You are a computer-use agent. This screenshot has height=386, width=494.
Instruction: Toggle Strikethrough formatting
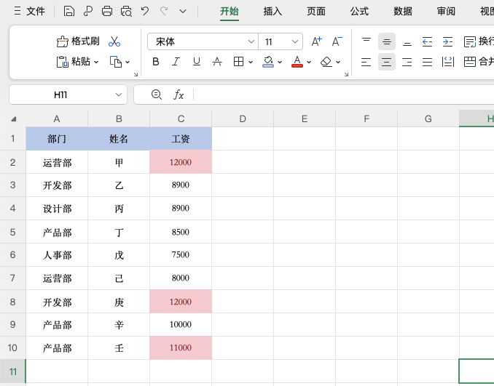[x=217, y=62]
